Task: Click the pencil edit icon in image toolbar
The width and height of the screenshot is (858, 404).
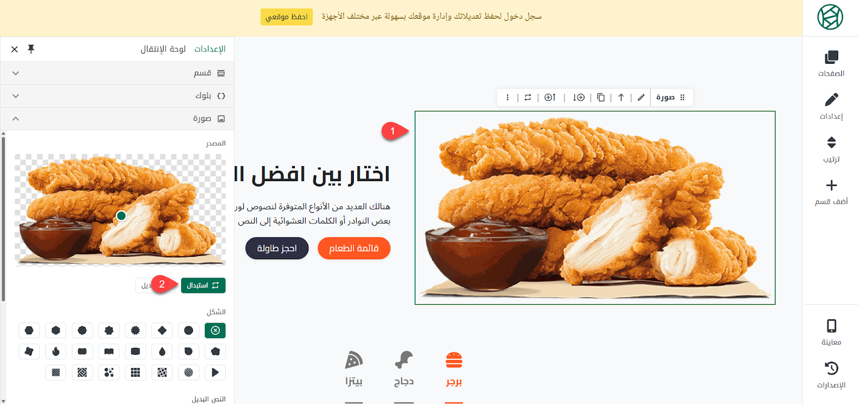Action: pos(641,98)
